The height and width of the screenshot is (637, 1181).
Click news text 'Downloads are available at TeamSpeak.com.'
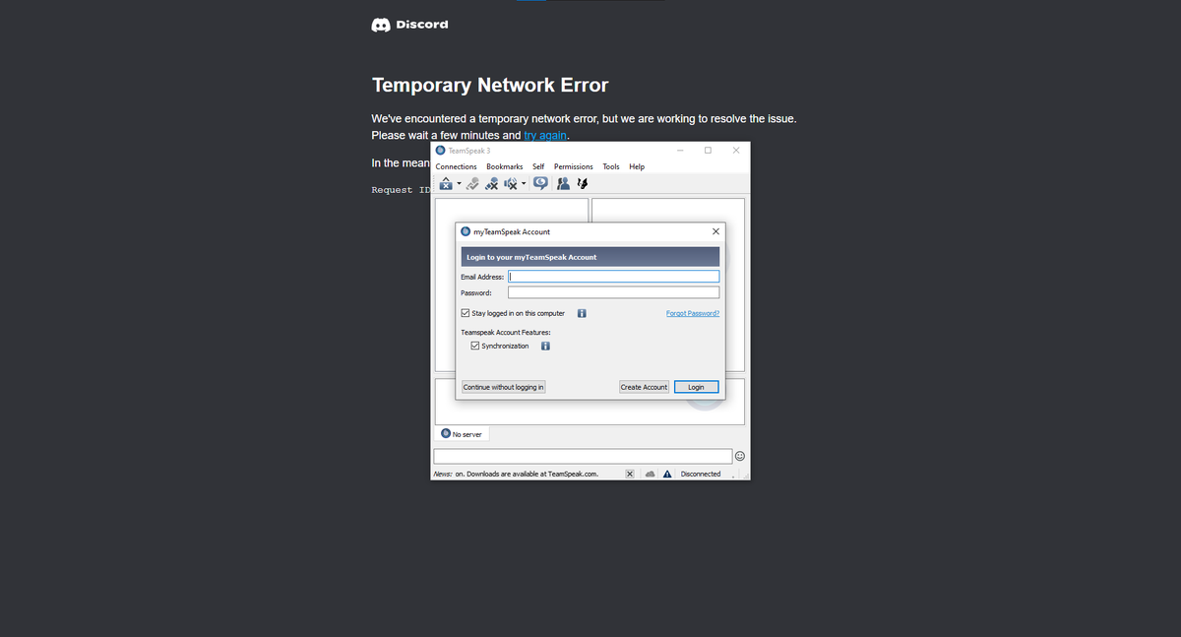pos(532,474)
